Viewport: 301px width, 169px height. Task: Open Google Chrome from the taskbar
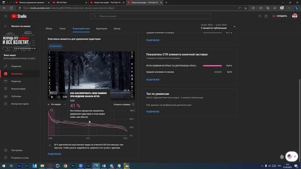tap(65, 166)
